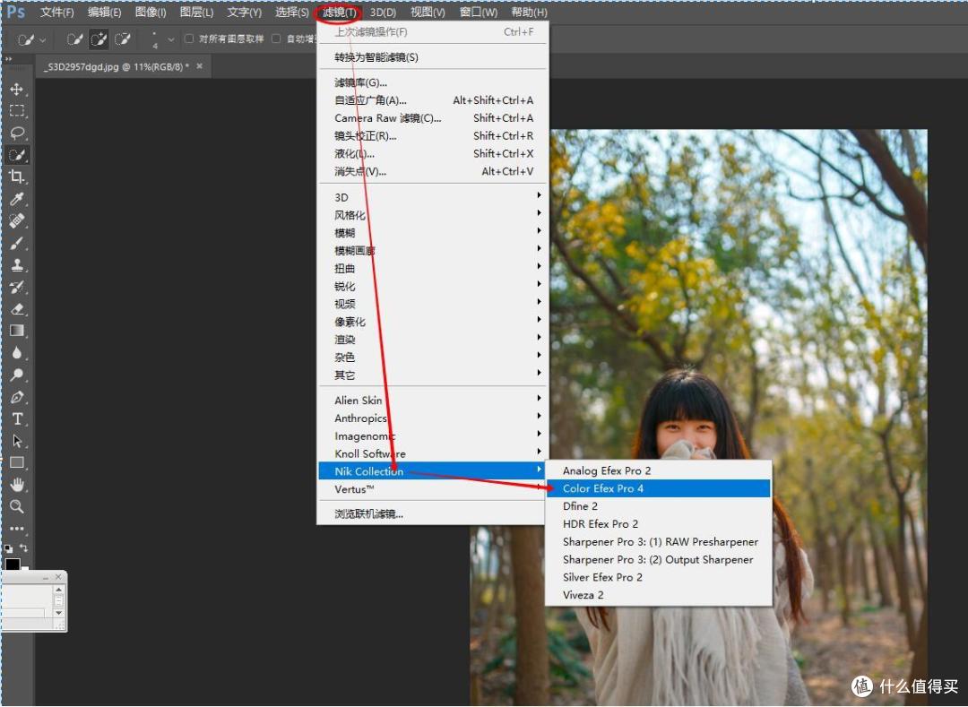Open the 图像(I) menu
Image resolution: width=968 pixels, height=707 pixels.
(151, 13)
